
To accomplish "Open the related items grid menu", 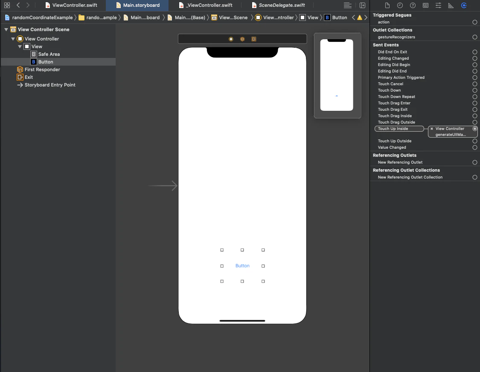I will pyautogui.click(x=7, y=5).
